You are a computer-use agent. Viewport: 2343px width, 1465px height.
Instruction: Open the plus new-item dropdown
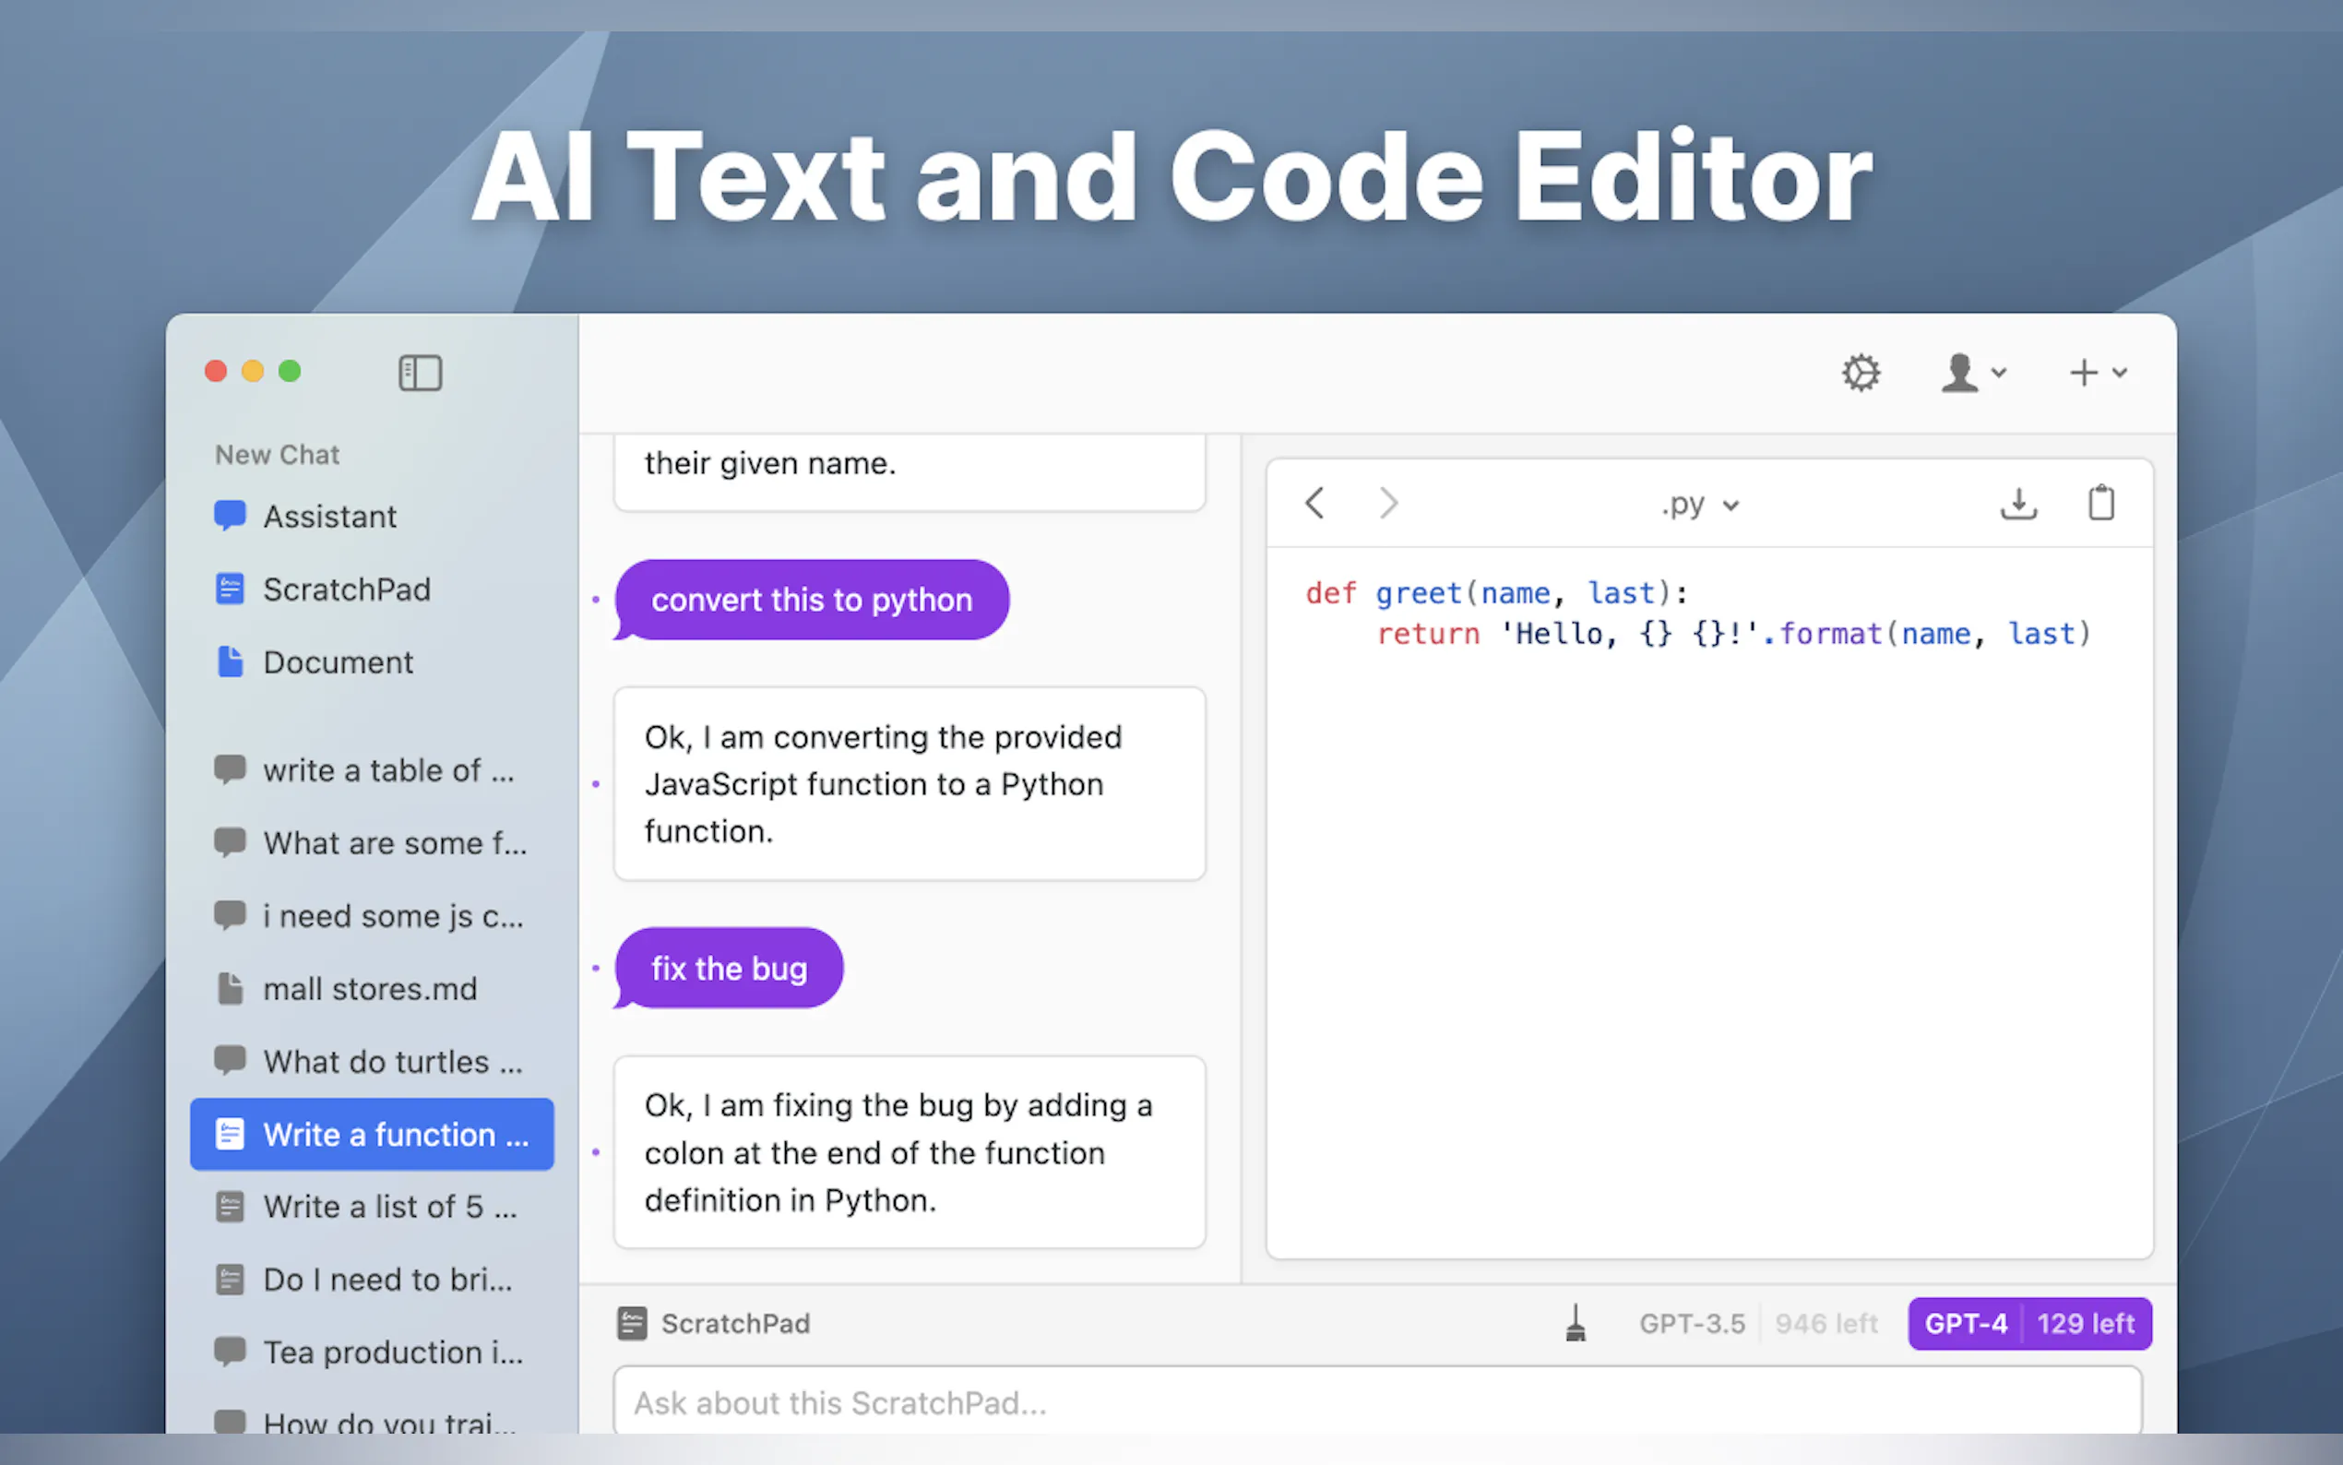point(2097,373)
